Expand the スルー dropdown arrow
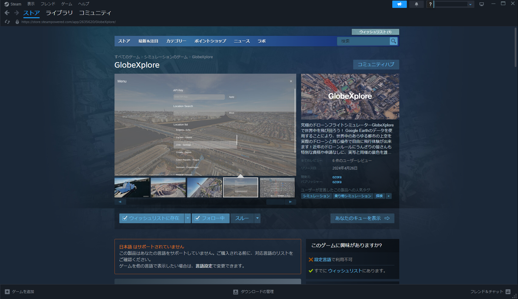The image size is (518, 299). point(257,218)
